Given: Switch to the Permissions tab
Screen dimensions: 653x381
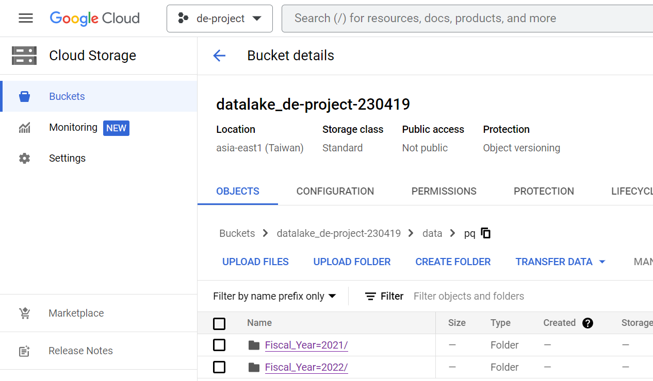Looking at the screenshot, I should [x=444, y=191].
